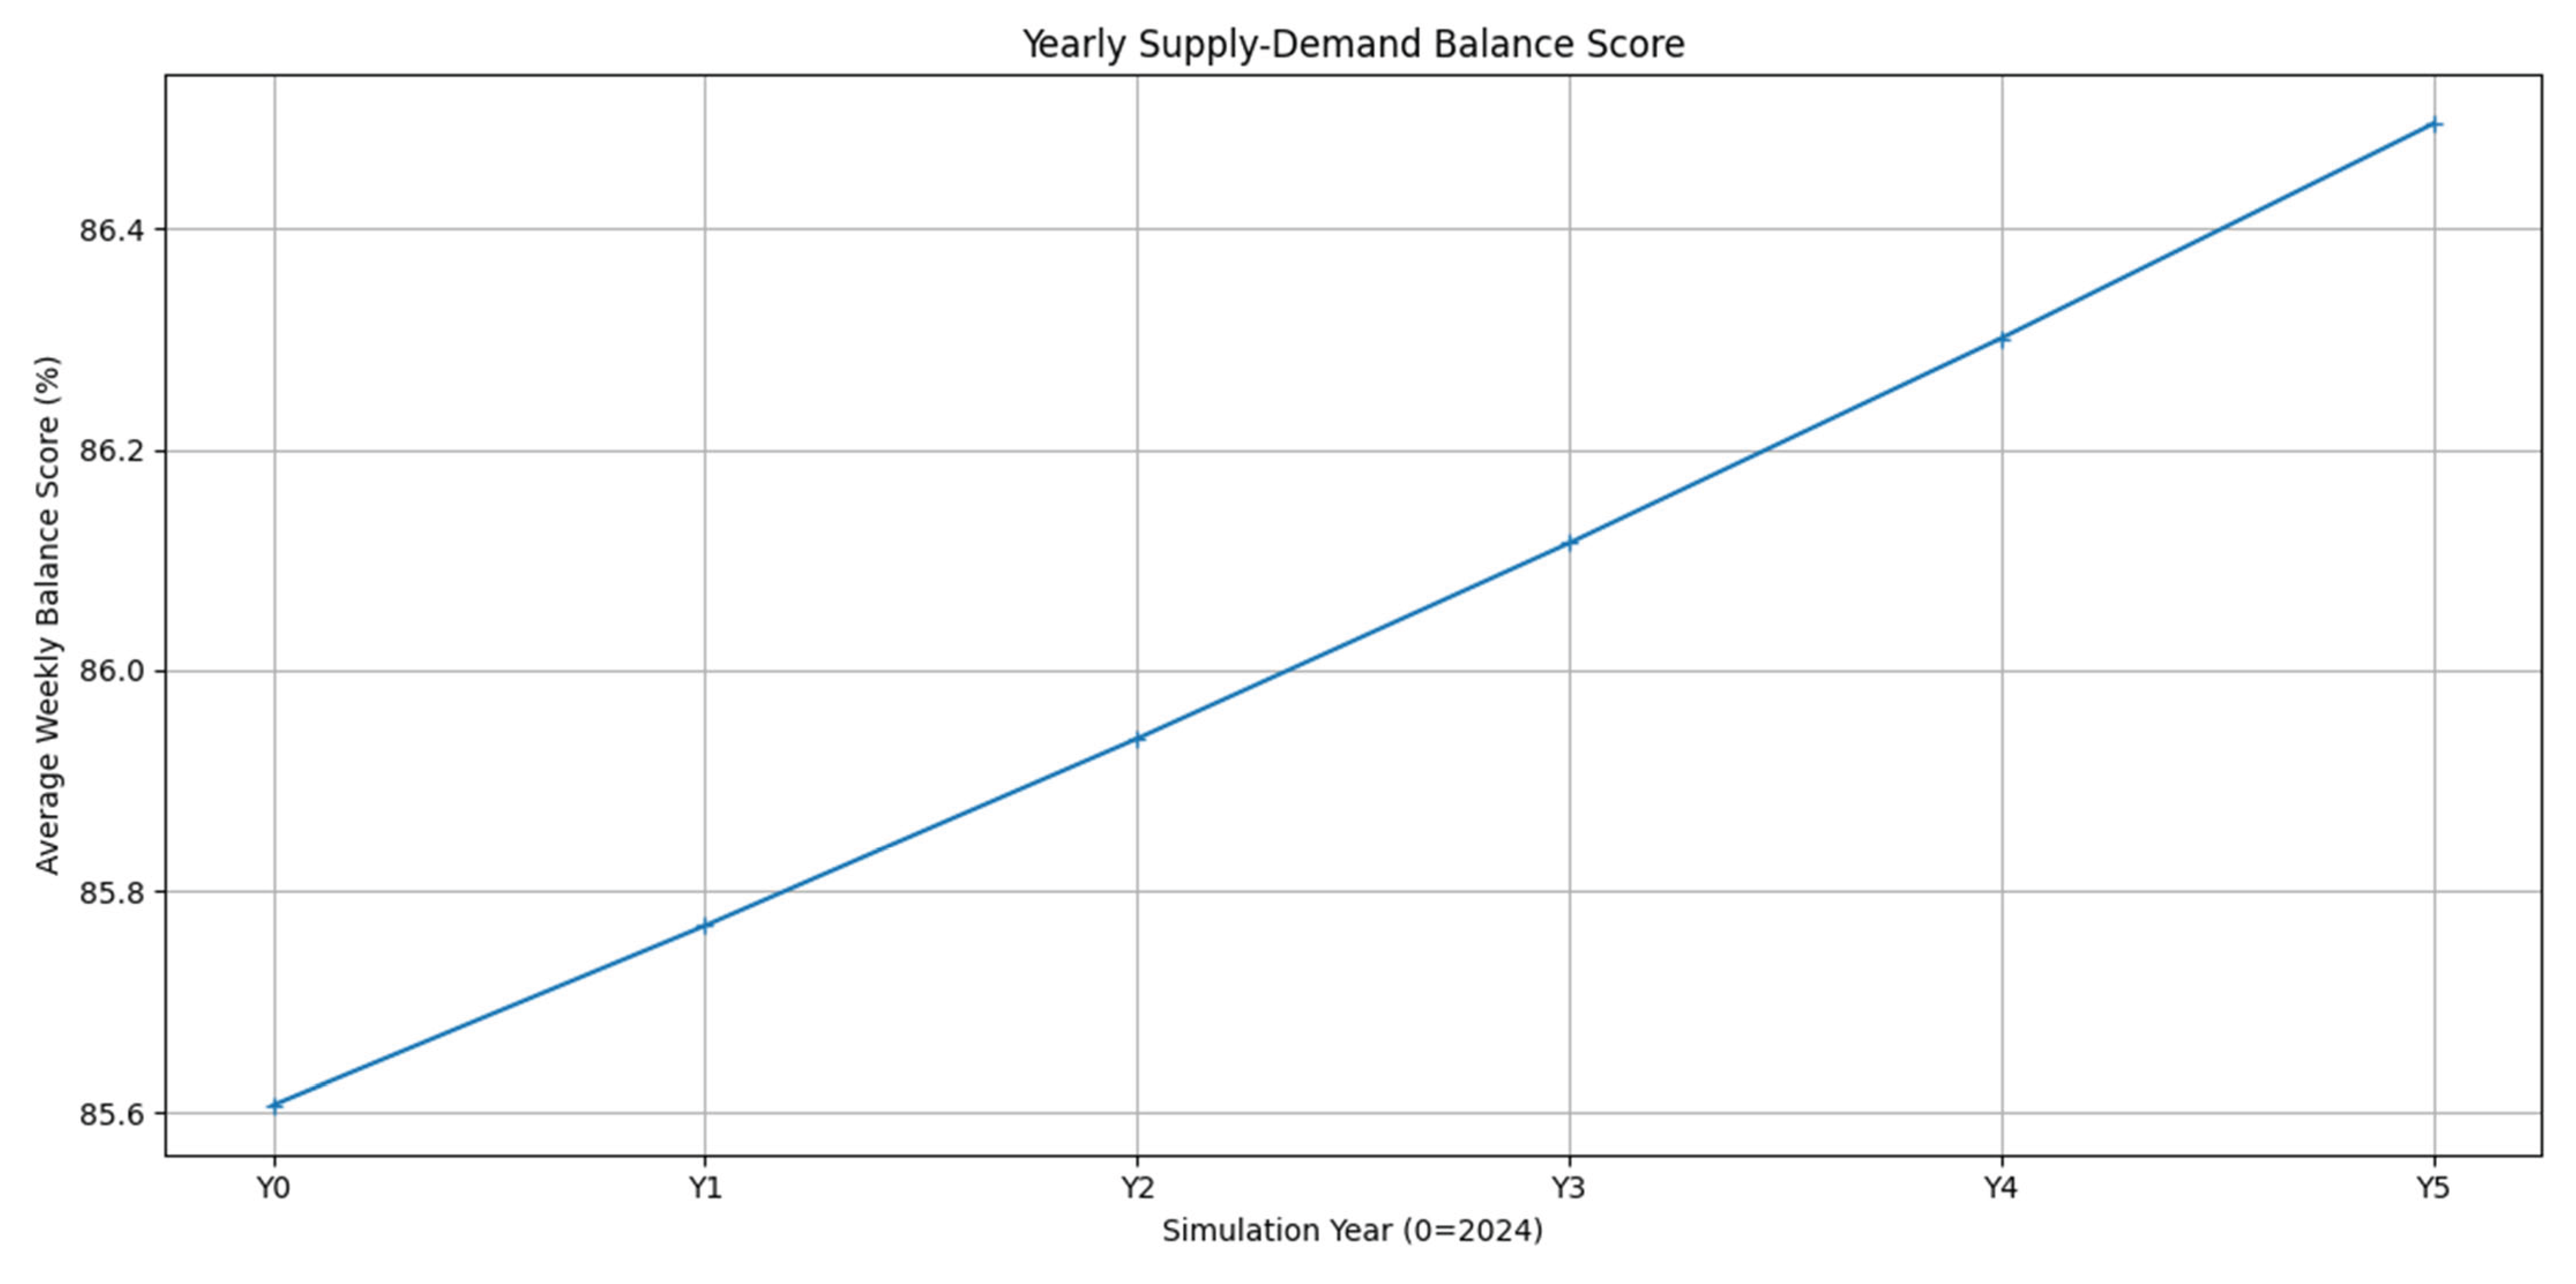This screenshot has height=1284, width=2576.
Task: Click the Y0 data point marker
Action: point(274,1105)
